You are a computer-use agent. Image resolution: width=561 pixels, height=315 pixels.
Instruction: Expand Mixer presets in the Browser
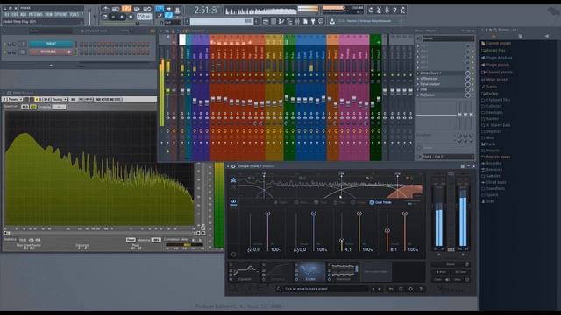(497, 80)
